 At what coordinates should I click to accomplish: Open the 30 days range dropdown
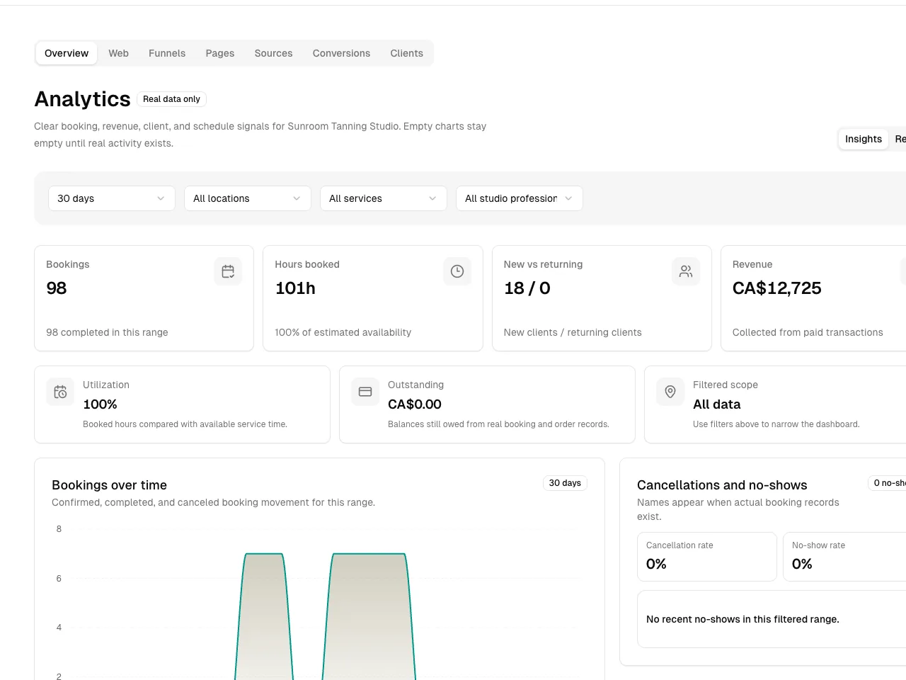point(112,198)
